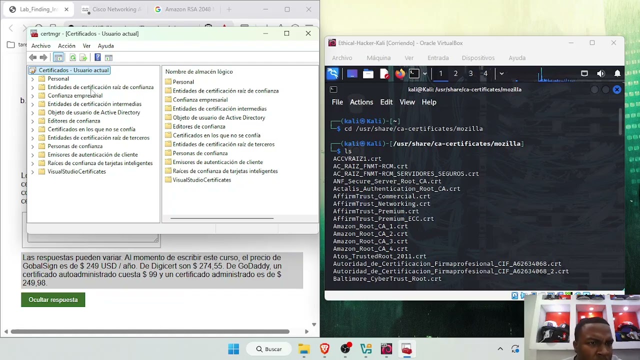Open the Ayuda menu in certmgr
Screen dimensions: 640x360
(106, 46)
